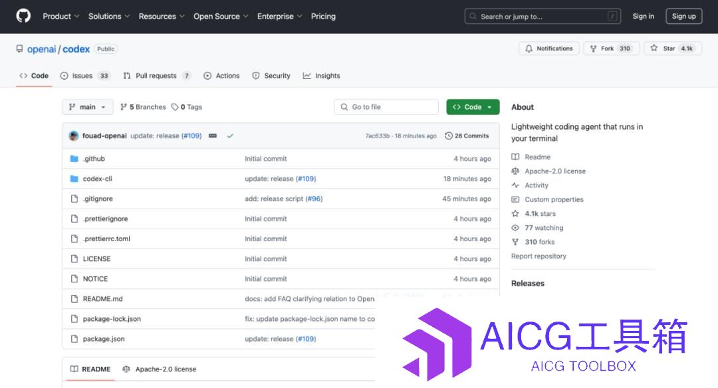Open the openai owner link
The height and width of the screenshot is (388, 718).
point(42,49)
